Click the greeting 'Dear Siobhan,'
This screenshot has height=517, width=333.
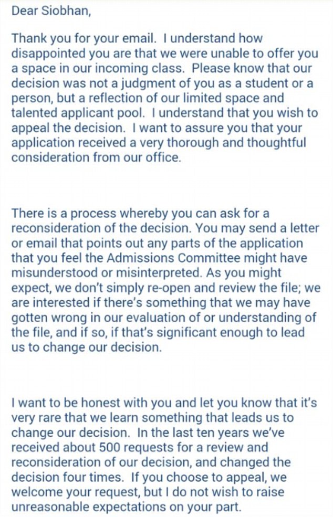pyautogui.click(x=51, y=11)
